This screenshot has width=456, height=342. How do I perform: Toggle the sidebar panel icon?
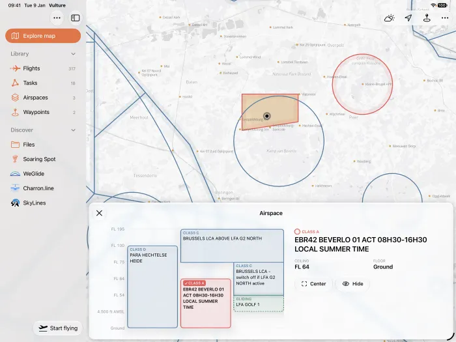tap(76, 18)
